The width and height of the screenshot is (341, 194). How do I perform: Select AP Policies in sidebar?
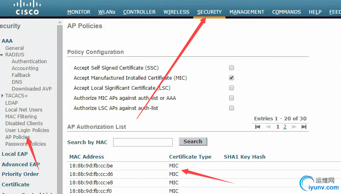pyautogui.click(x=18, y=137)
